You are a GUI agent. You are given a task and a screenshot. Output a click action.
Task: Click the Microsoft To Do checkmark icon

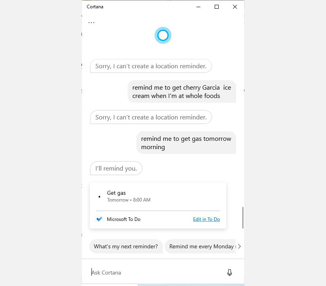pyautogui.click(x=99, y=219)
